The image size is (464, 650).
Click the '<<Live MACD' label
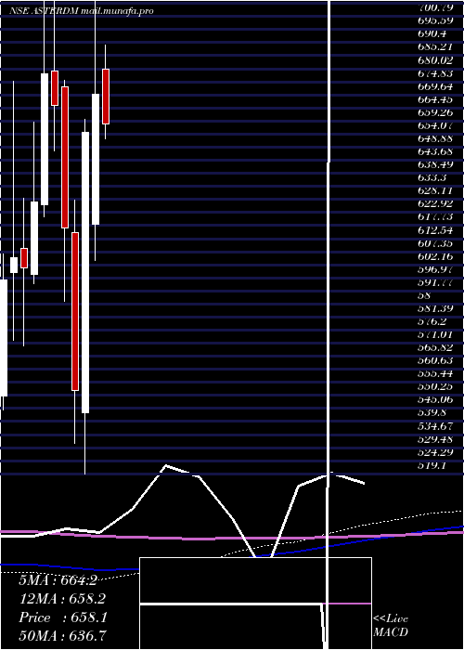pyautogui.click(x=391, y=625)
